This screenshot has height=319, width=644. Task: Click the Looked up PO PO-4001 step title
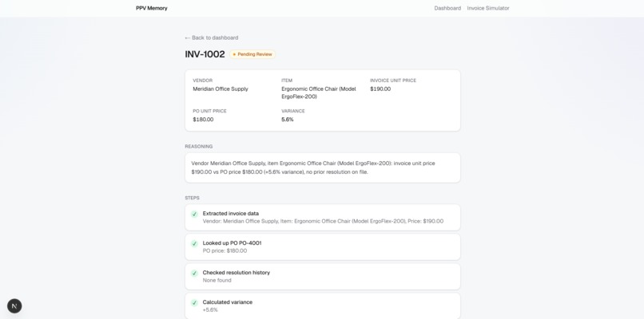[232, 243]
